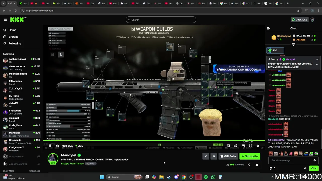Bookmark this page with the star icon
This screenshot has height=181, width=322.
coord(298,11)
